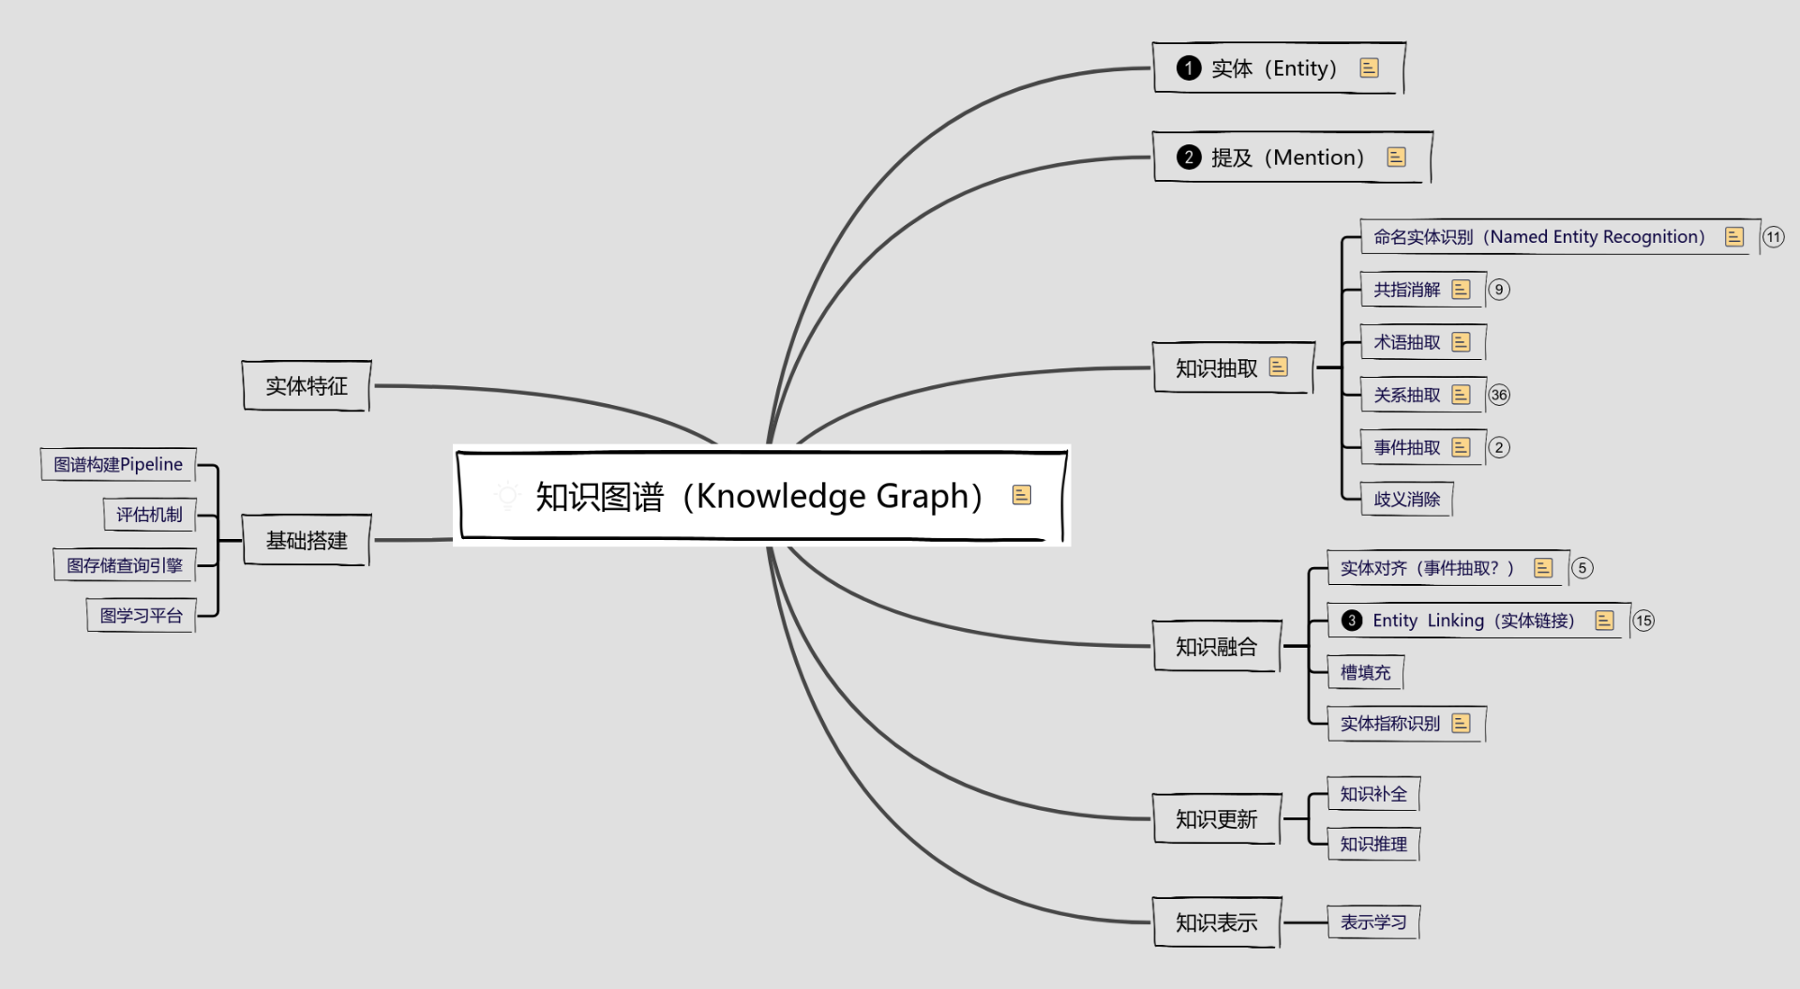Screen dimensions: 1800x989
Task: Select the 图谱构建Pipeline subtopic
Action: point(118,465)
